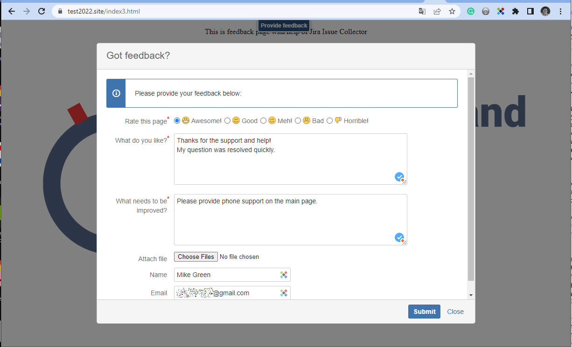Click the Choose Files button

tap(196, 257)
